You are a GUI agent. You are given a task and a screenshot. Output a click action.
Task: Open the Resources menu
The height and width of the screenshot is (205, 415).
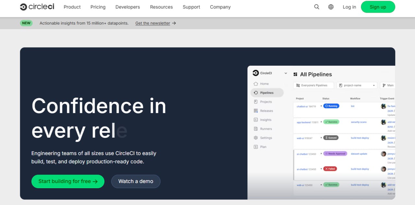point(161,7)
